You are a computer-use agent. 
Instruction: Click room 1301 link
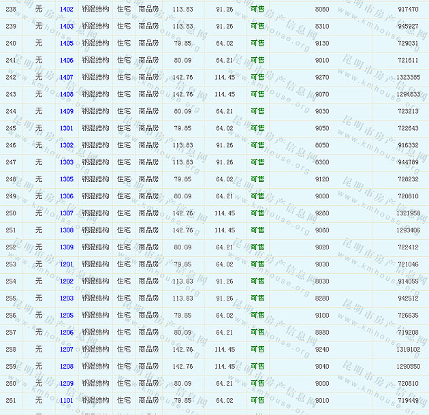pos(66,129)
